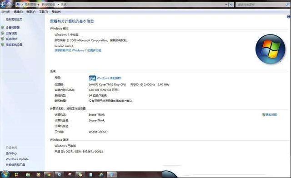Open the folder-like second taskbar icon
Viewport: 291px width, 178px height.
(x=28, y=174)
